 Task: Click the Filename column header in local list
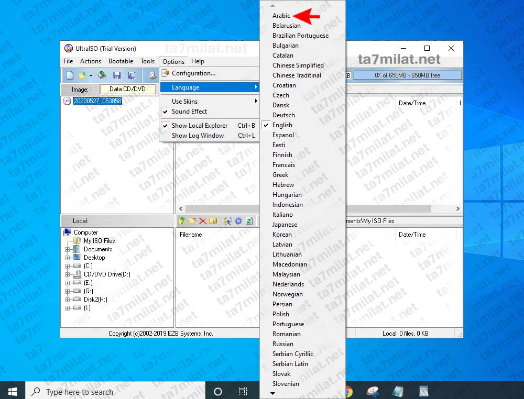pyautogui.click(x=191, y=235)
